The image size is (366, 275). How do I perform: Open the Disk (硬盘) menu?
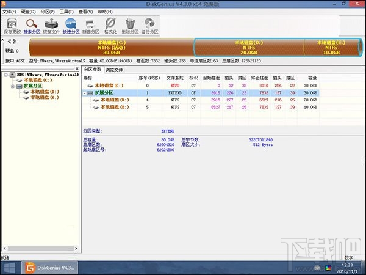pyautogui.click(x=28, y=12)
